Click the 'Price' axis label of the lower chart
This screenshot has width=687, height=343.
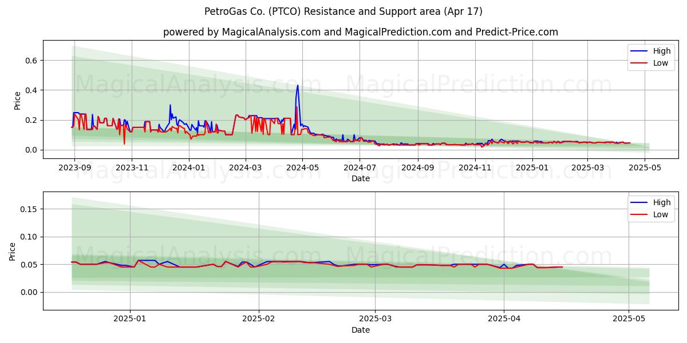(x=13, y=252)
